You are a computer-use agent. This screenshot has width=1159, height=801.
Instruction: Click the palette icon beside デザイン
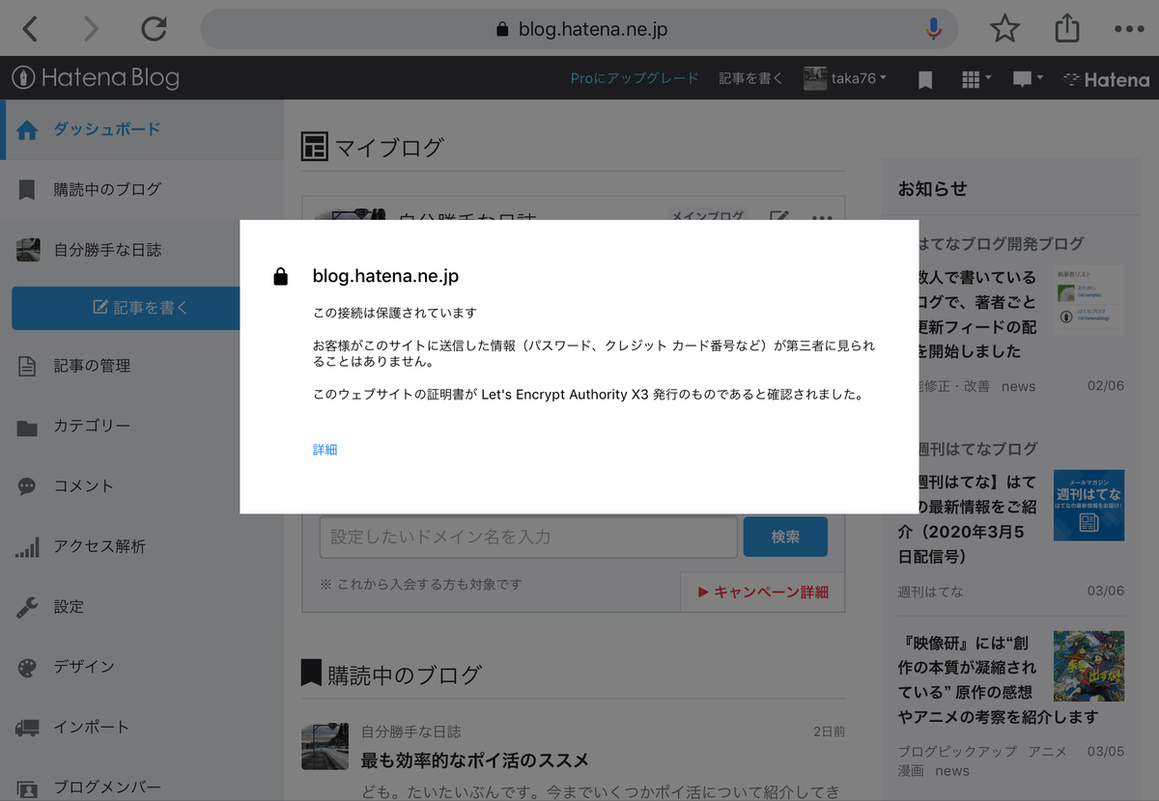point(27,668)
